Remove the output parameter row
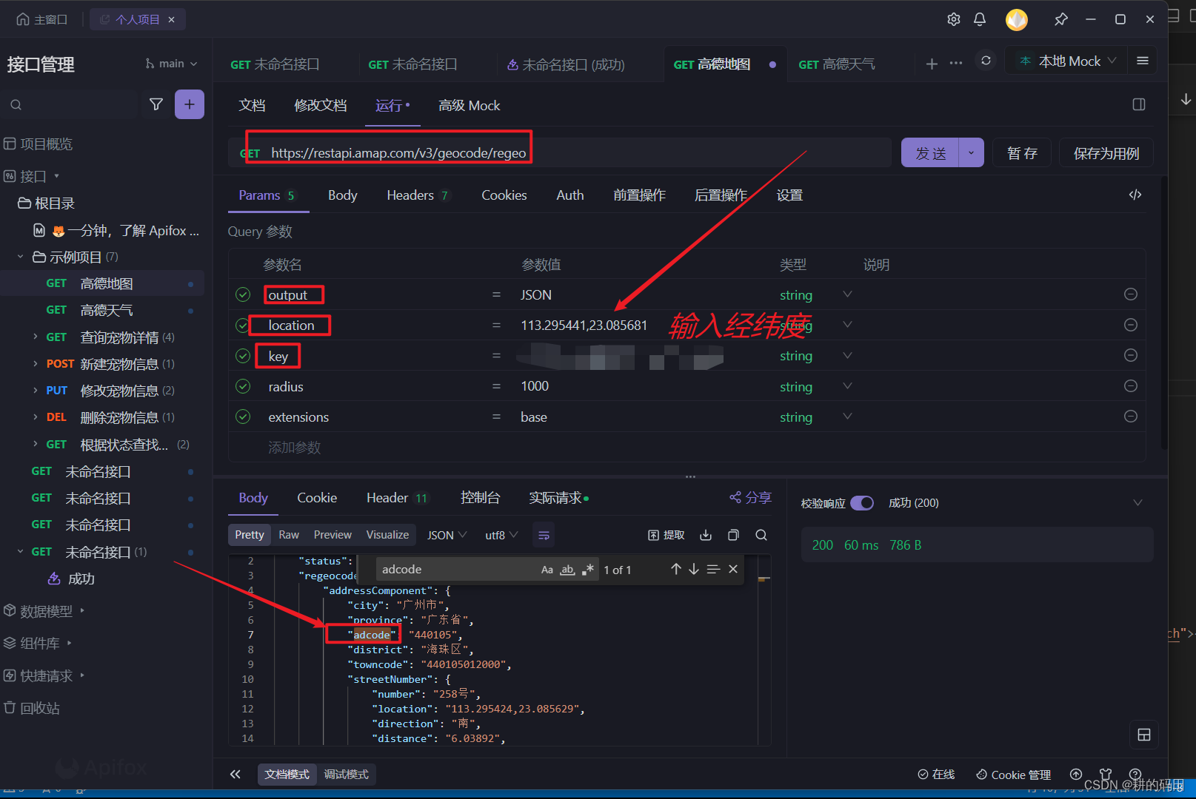Screen dimensions: 1196x799 (x=1131, y=294)
